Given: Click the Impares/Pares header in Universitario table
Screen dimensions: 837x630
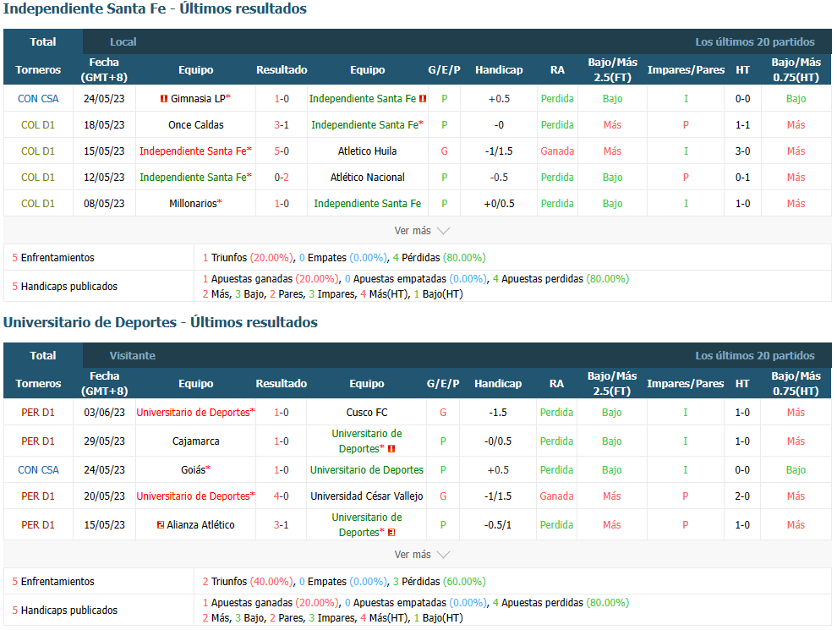Looking at the screenshot, I should 686,384.
